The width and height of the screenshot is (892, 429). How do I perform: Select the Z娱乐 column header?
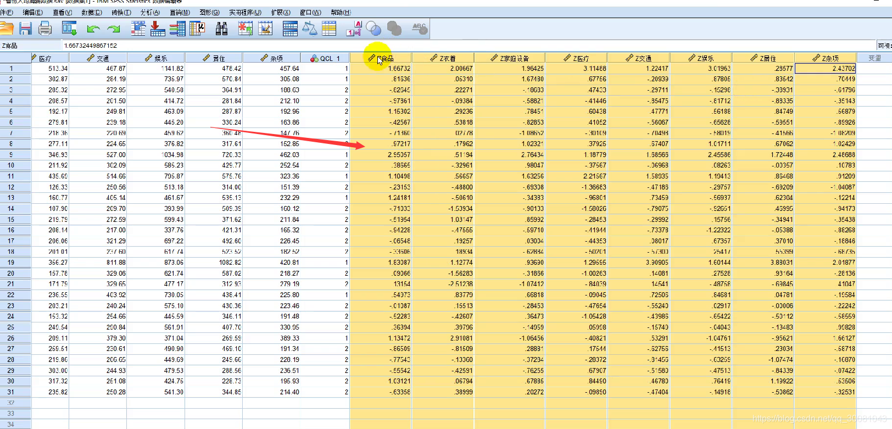700,58
